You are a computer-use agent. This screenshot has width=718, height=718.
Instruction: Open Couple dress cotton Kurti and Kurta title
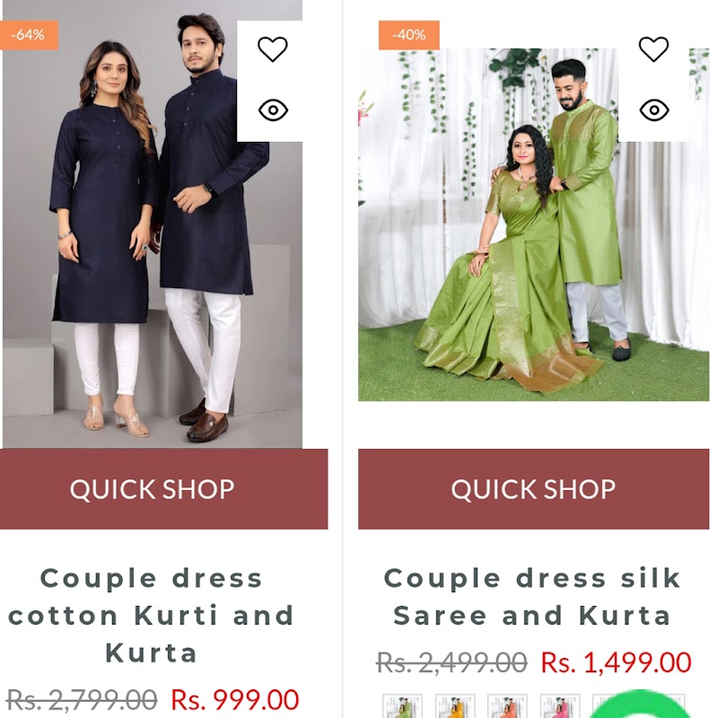tap(151, 616)
